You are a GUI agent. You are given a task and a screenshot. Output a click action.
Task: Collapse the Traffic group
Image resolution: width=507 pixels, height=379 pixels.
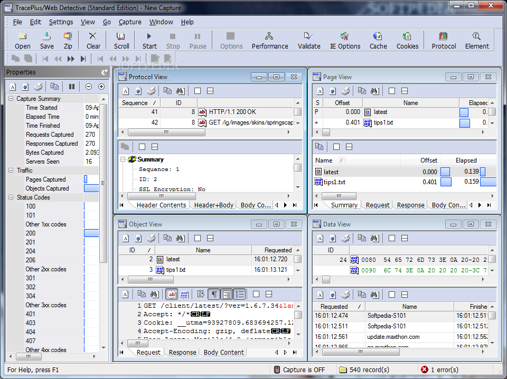tap(11, 170)
